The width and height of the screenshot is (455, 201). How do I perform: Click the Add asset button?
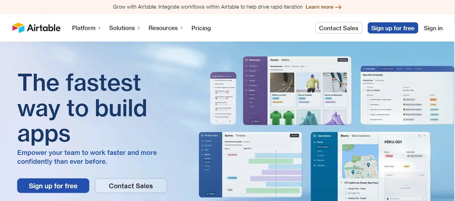(x=343, y=60)
